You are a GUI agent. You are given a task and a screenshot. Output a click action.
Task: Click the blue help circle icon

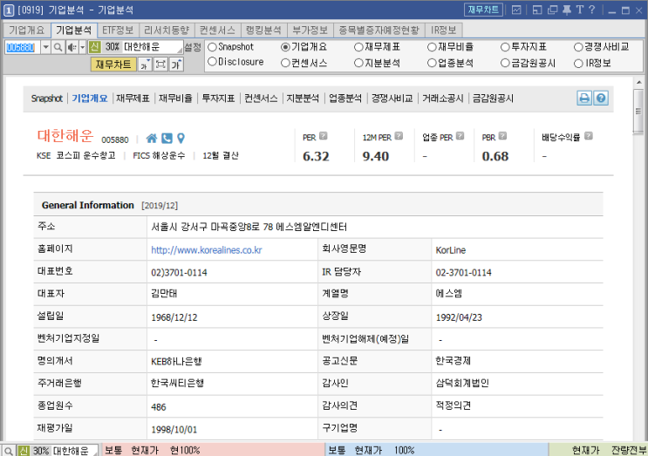601,99
